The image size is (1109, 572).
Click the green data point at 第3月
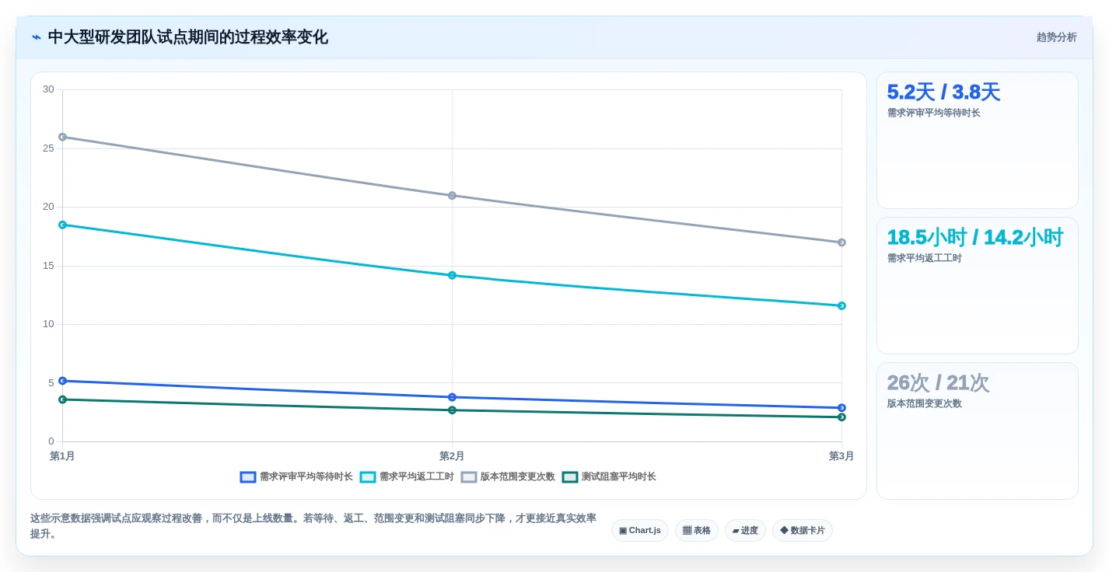click(841, 417)
